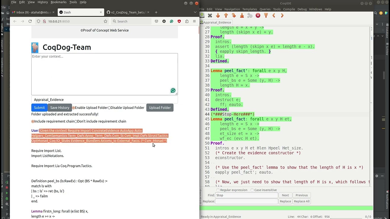Close the Dash browser tab
The height and width of the screenshot is (219, 390).
101,12
